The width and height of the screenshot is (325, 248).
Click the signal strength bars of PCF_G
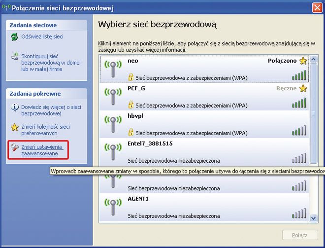[x=299, y=103]
